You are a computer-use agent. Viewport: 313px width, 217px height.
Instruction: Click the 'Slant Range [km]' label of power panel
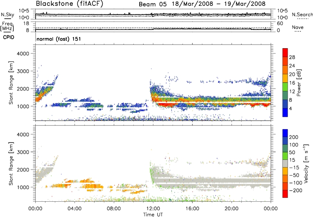pyautogui.click(x=11, y=83)
